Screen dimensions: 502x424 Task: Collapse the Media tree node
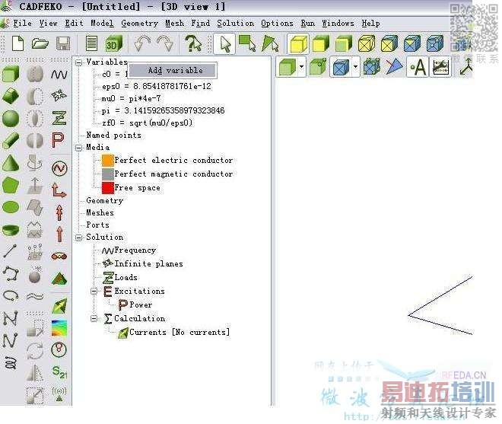coord(79,148)
